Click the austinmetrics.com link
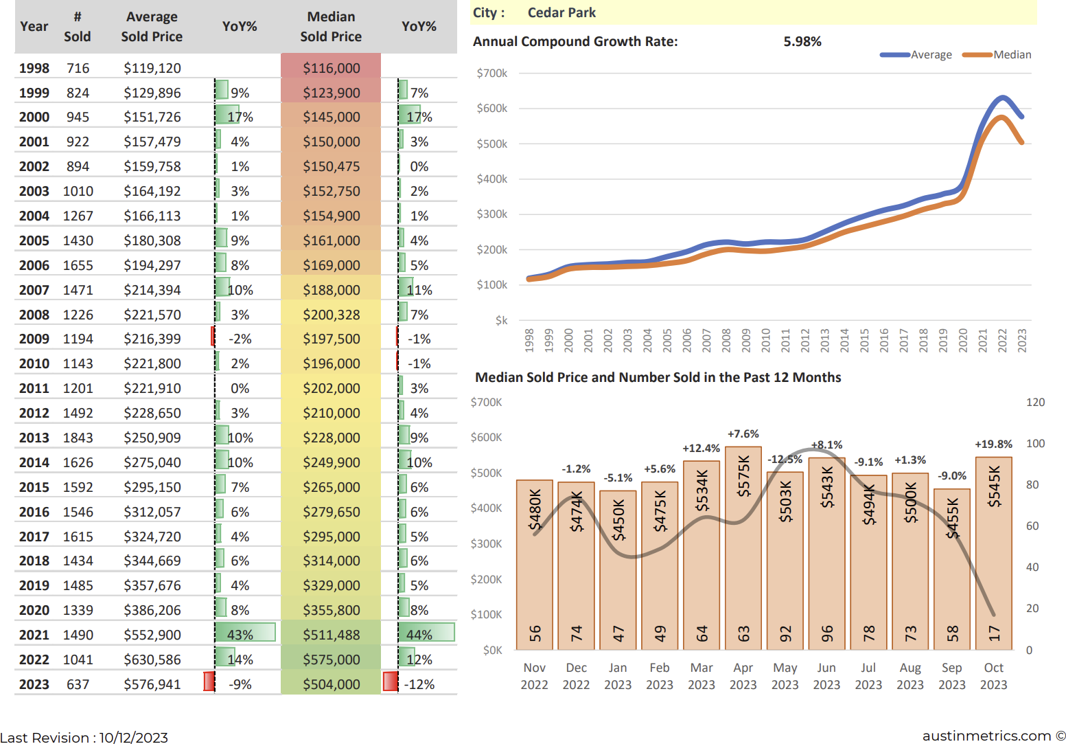This screenshot has width=1066, height=744. (986, 736)
